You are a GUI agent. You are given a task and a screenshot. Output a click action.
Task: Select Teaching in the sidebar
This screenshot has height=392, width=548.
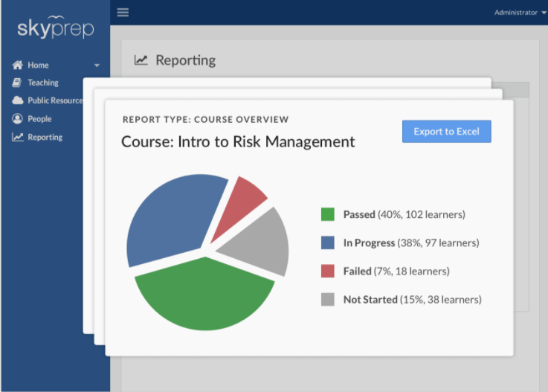tap(43, 83)
